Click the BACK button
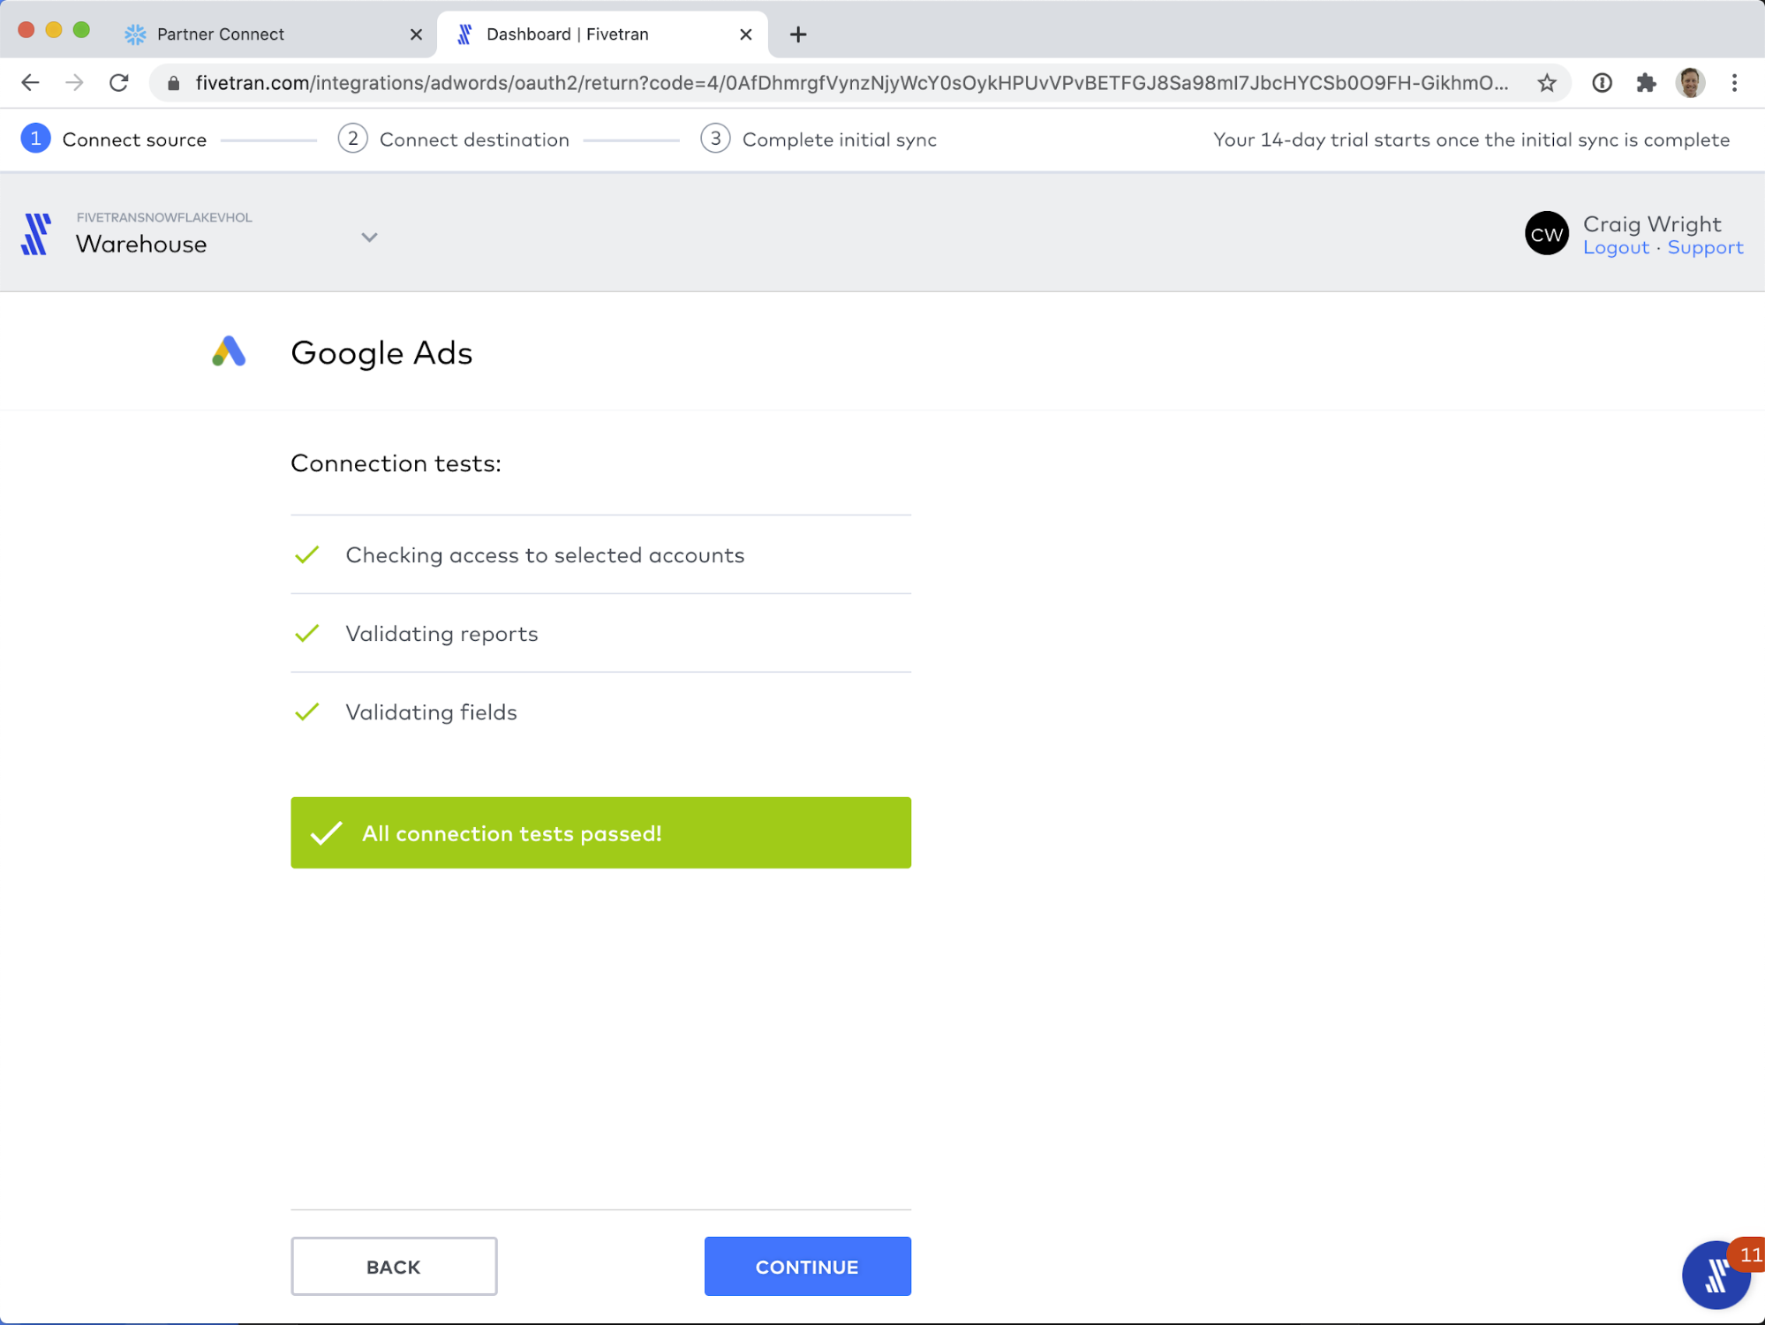 [x=394, y=1266]
